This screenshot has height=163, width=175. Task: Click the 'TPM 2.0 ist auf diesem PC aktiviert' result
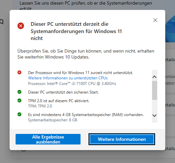[59, 101]
